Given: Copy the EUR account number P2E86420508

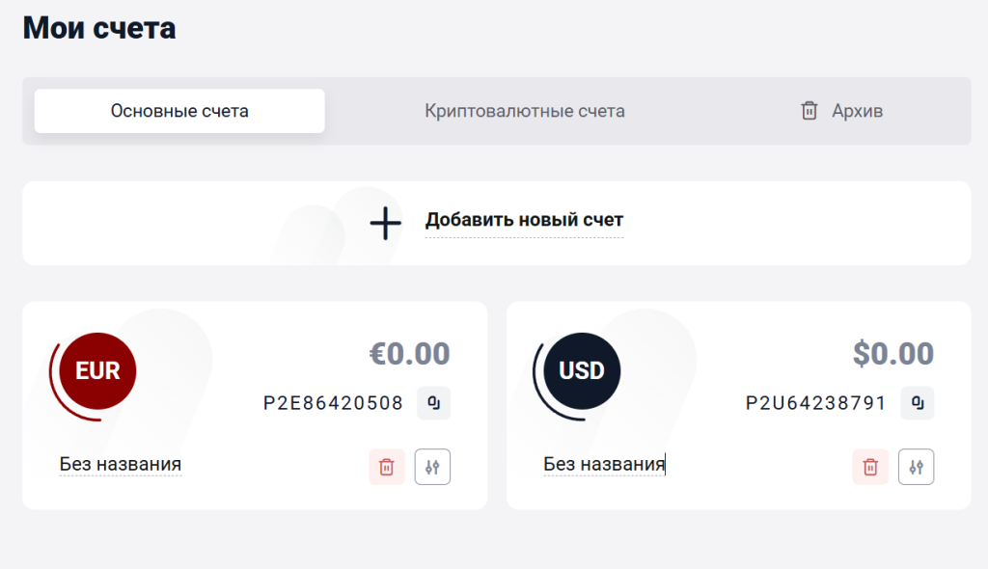Looking at the screenshot, I should (433, 403).
